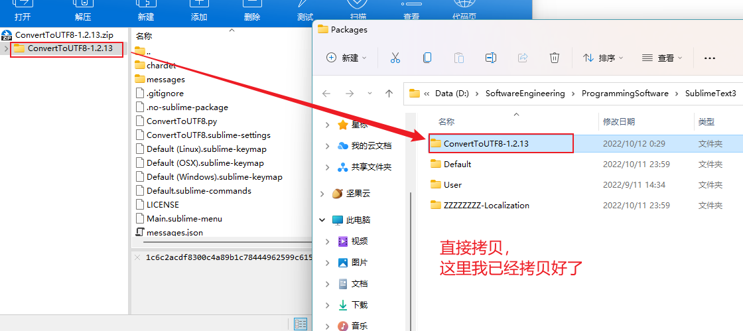Expand 视频 in Explorer sidebar

pos(328,241)
